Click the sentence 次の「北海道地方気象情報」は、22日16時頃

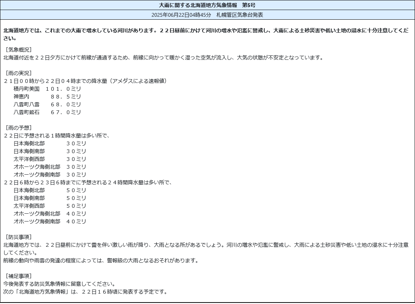(x=85, y=291)
